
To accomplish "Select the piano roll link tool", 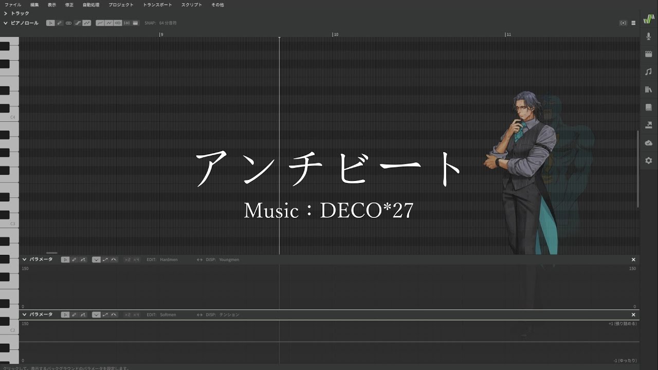I will (68, 23).
